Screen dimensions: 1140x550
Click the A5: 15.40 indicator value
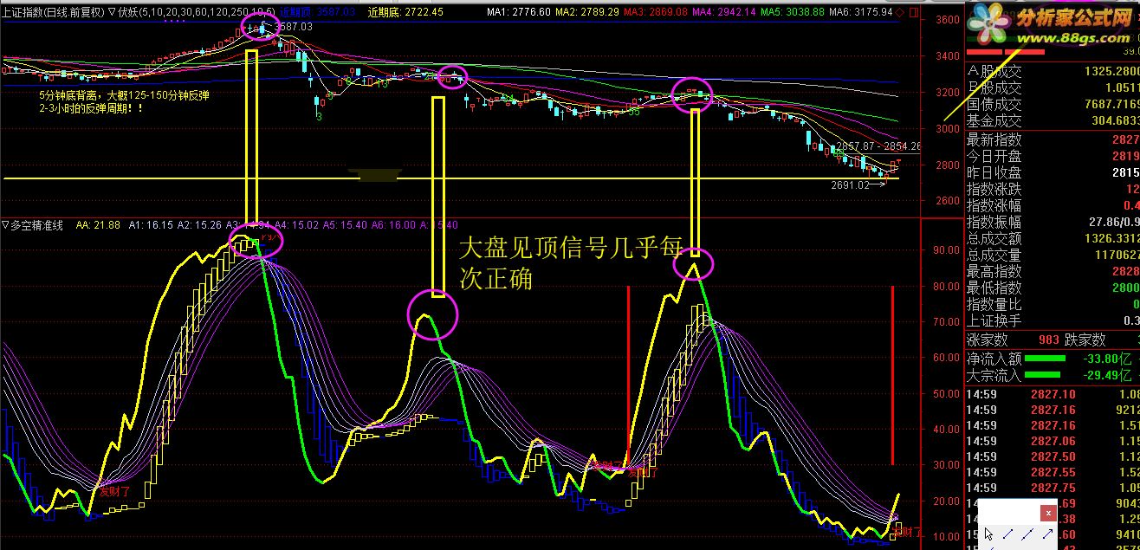tap(346, 225)
